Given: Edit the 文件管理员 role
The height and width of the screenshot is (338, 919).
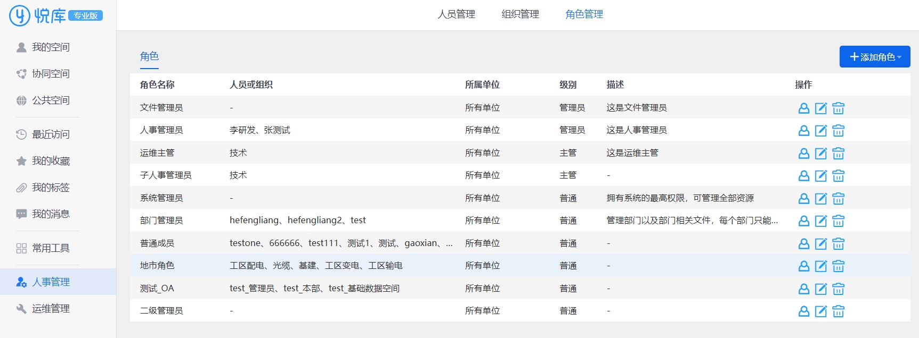Looking at the screenshot, I should (x=821, y=108).
